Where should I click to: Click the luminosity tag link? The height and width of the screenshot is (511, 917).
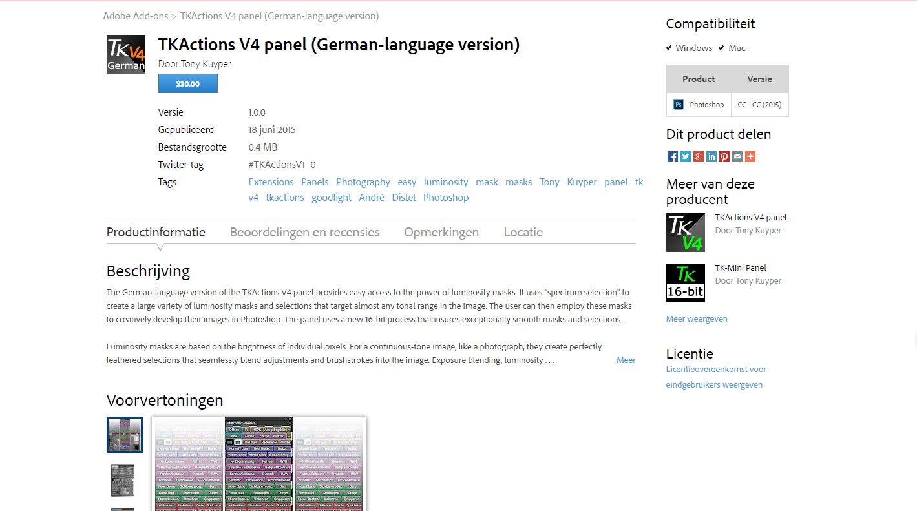tap(445, 182)
